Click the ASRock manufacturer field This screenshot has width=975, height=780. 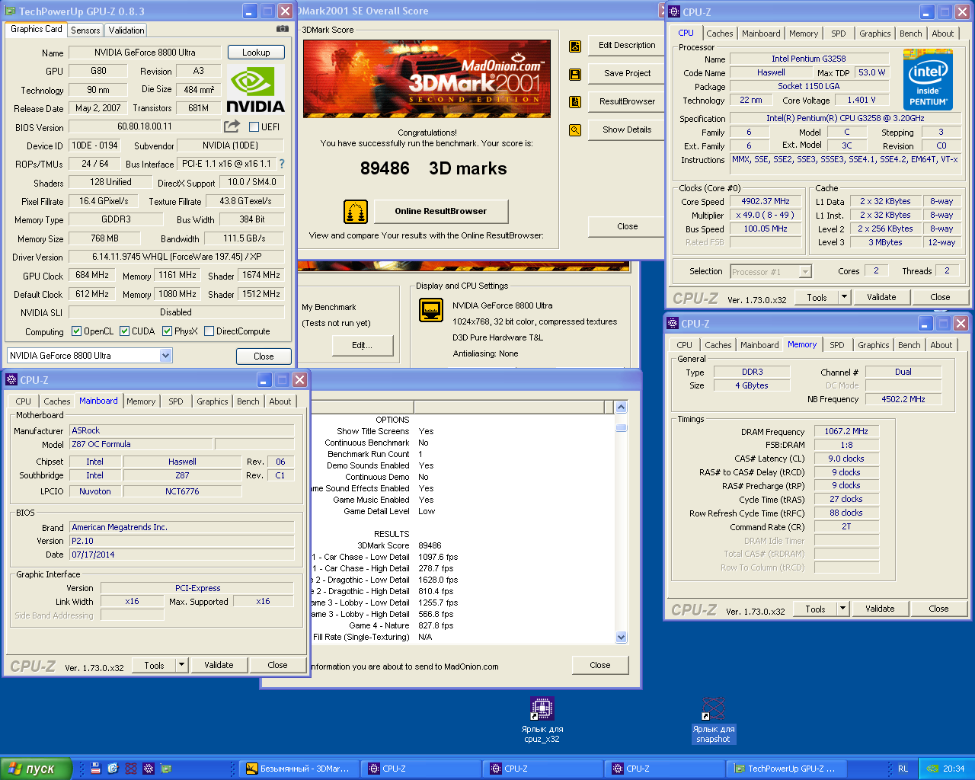click(x=182, y=430)
